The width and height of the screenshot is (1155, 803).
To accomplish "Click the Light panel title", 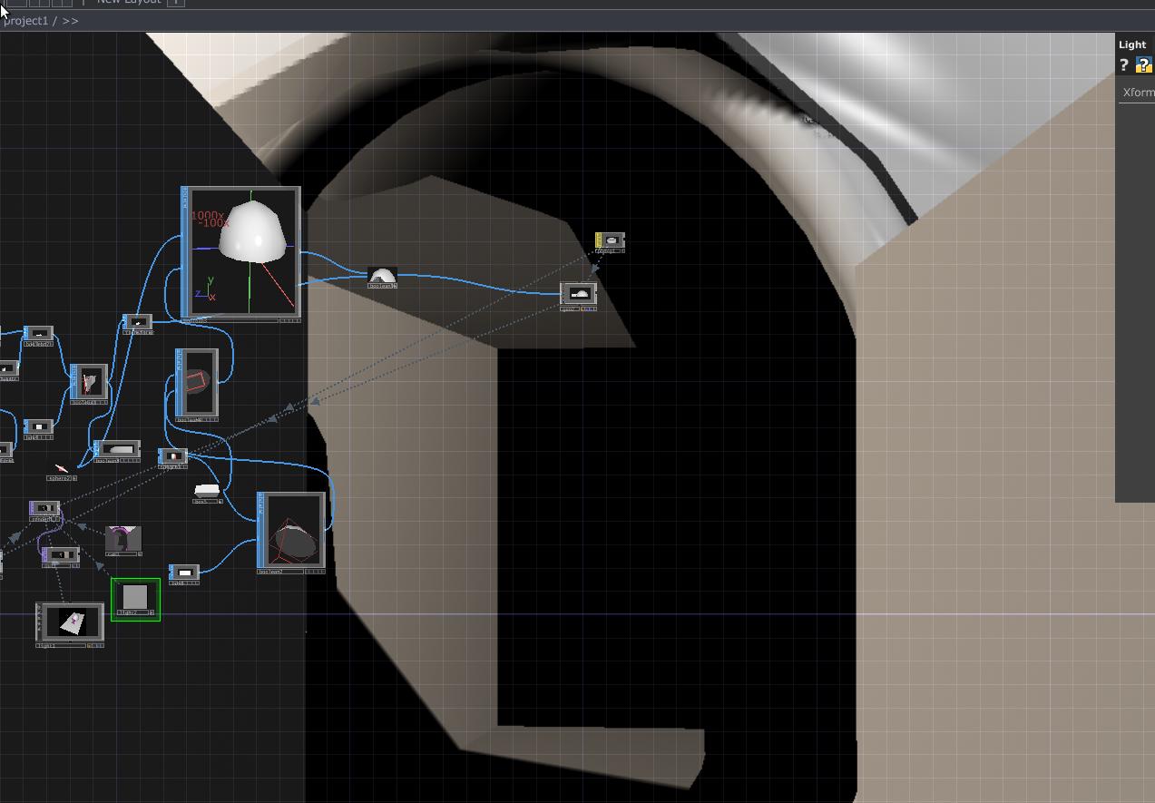I will (x=1132, y=44).
